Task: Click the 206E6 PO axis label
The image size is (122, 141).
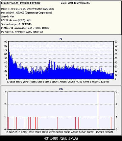Action: click(38, 132)
